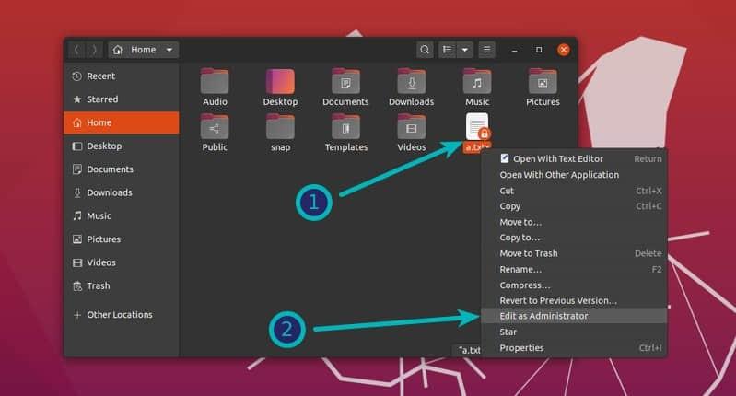Image resolution: width=736 pixels, height=396 pixels.
Task: Open Other Locations in sidebar
Action: pos(119,315)
